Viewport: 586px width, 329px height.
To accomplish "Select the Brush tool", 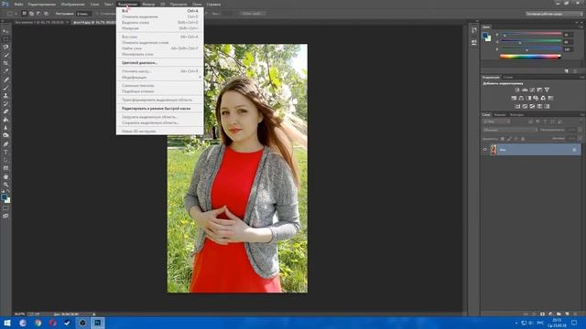I will (5, 88).
